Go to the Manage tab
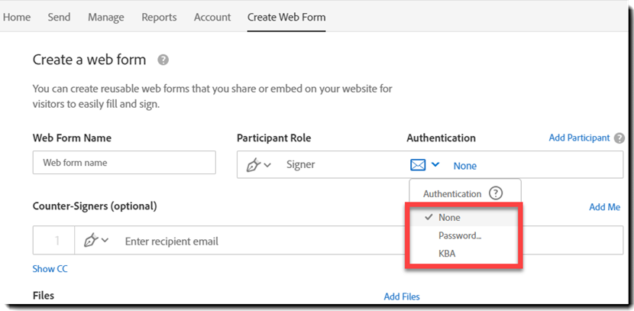The image size is (634, 311). 106,17
